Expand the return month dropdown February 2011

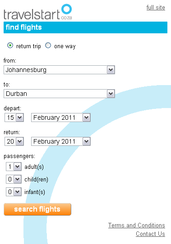pyautogui.click(x=61, y=141)
